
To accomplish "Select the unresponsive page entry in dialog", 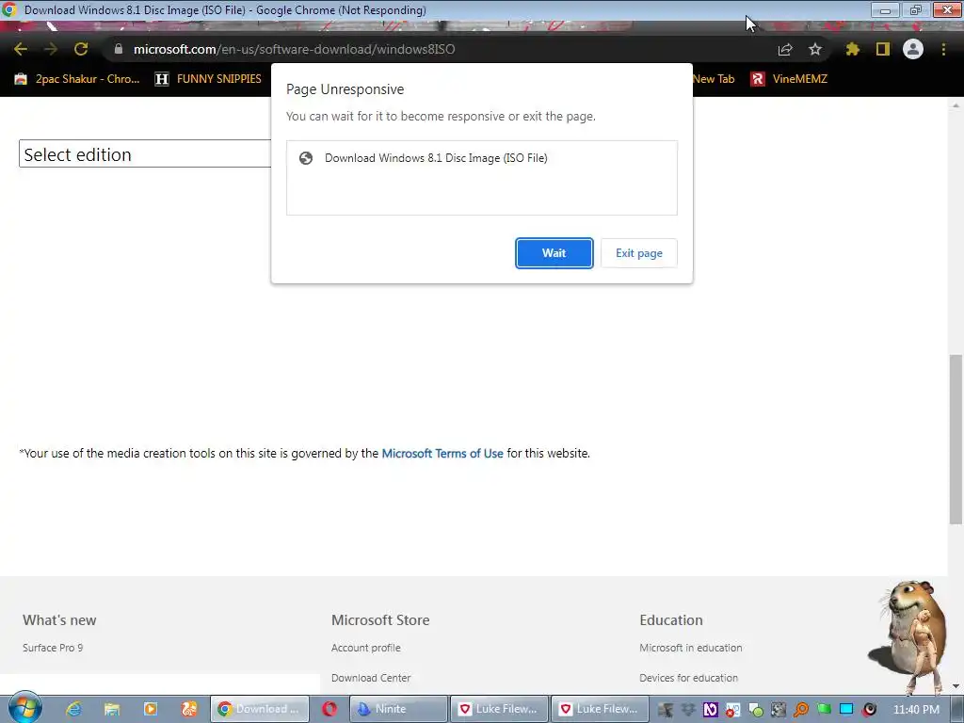I will pyautogui.click(x=482, y=158).
